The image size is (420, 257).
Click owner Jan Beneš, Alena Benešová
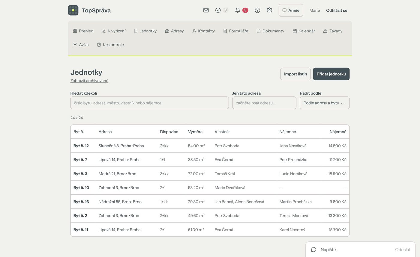coord(239,202)
